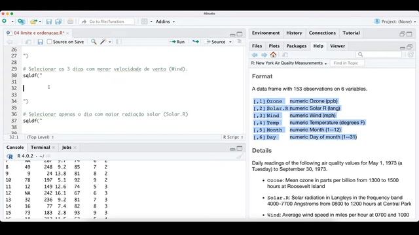Show the script in a new window
Image resolution: width=419 pixels, height=235 pixels.
pyautogui.click(x=28, y=42)
